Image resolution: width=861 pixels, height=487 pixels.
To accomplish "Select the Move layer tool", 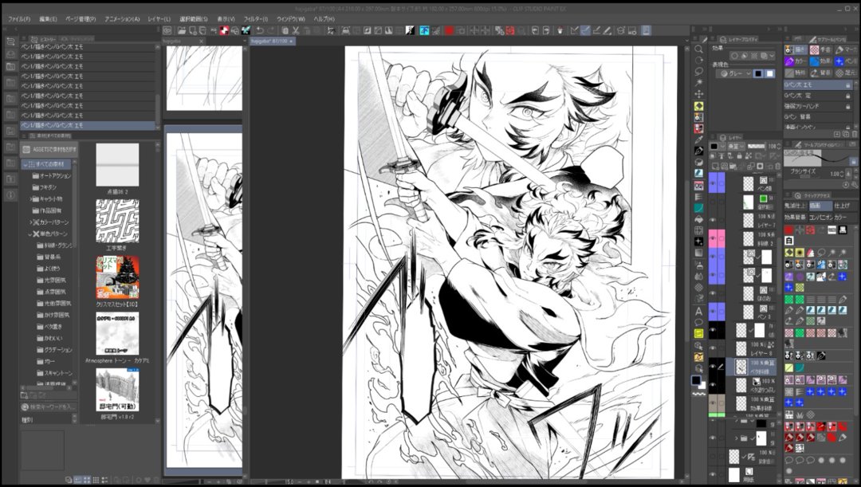I will click(x=698, y=94).
